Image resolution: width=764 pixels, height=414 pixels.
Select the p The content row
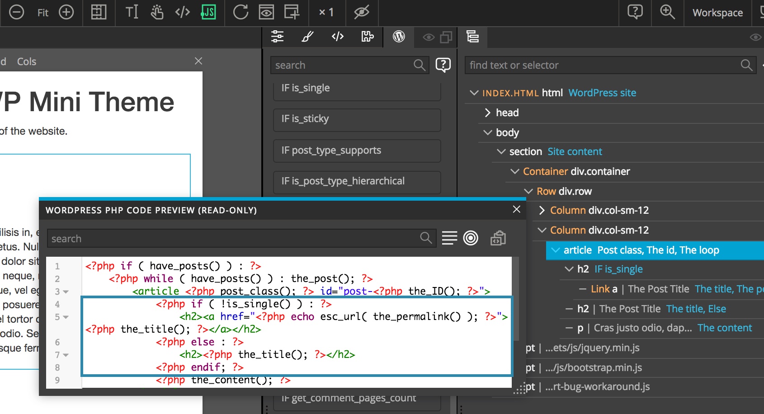pos(662,328)
